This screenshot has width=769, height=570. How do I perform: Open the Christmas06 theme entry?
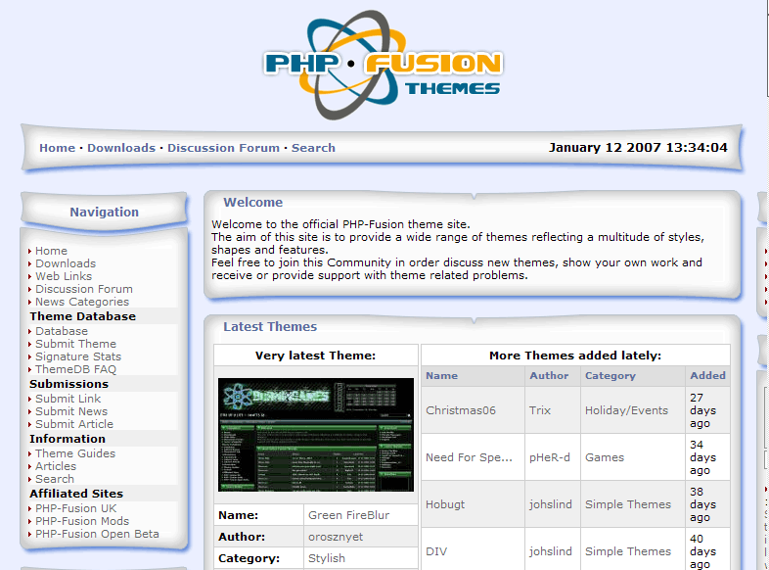click(460, 410)
